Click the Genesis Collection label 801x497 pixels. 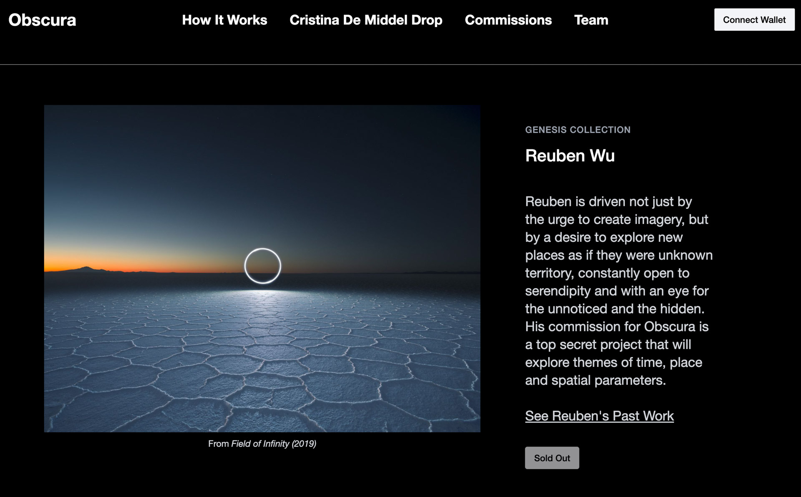click(577, 130)
